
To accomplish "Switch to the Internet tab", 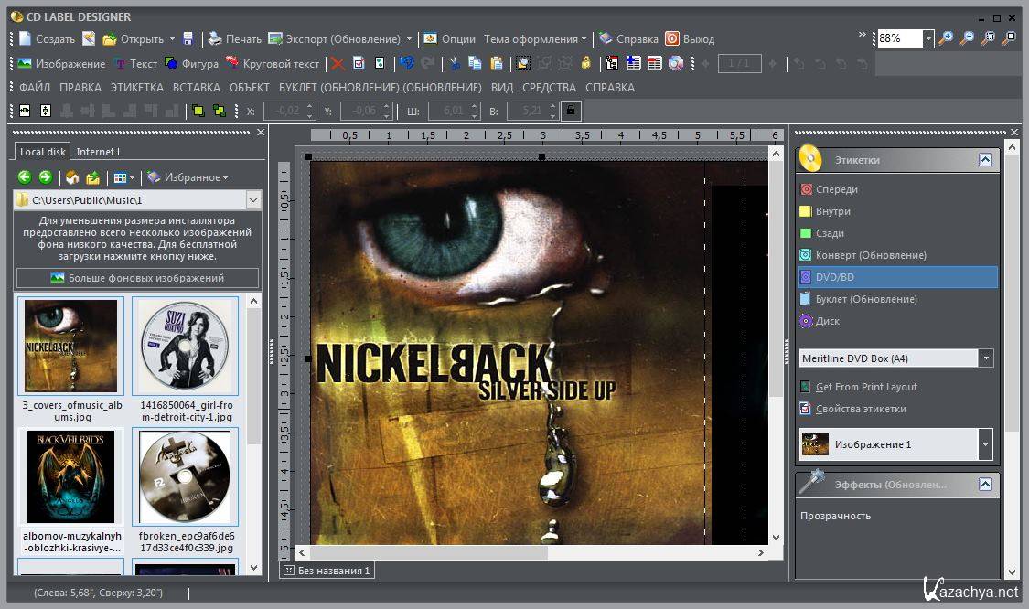I will (x=97, y=152).
